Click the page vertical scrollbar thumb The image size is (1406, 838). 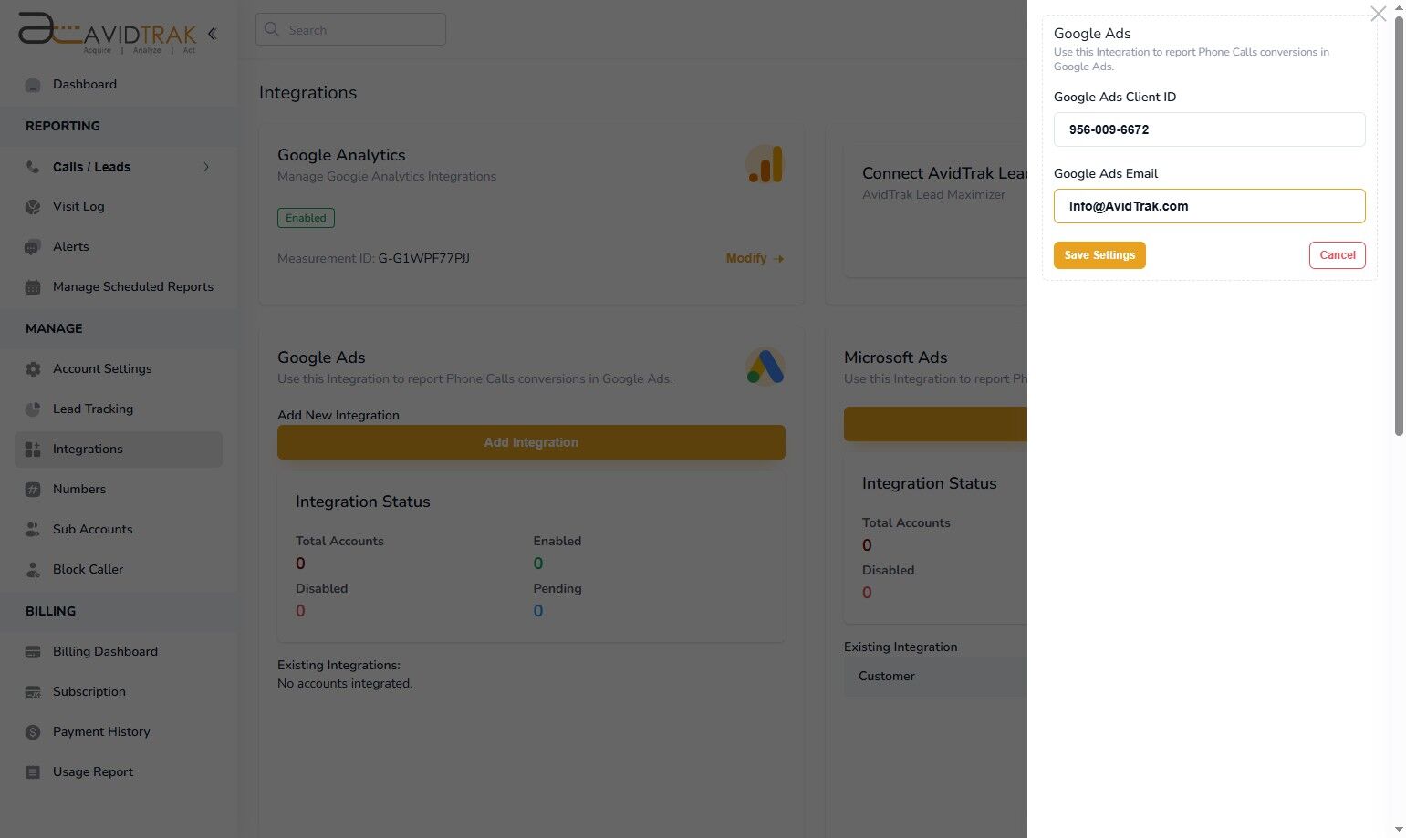pos(1399,226)
